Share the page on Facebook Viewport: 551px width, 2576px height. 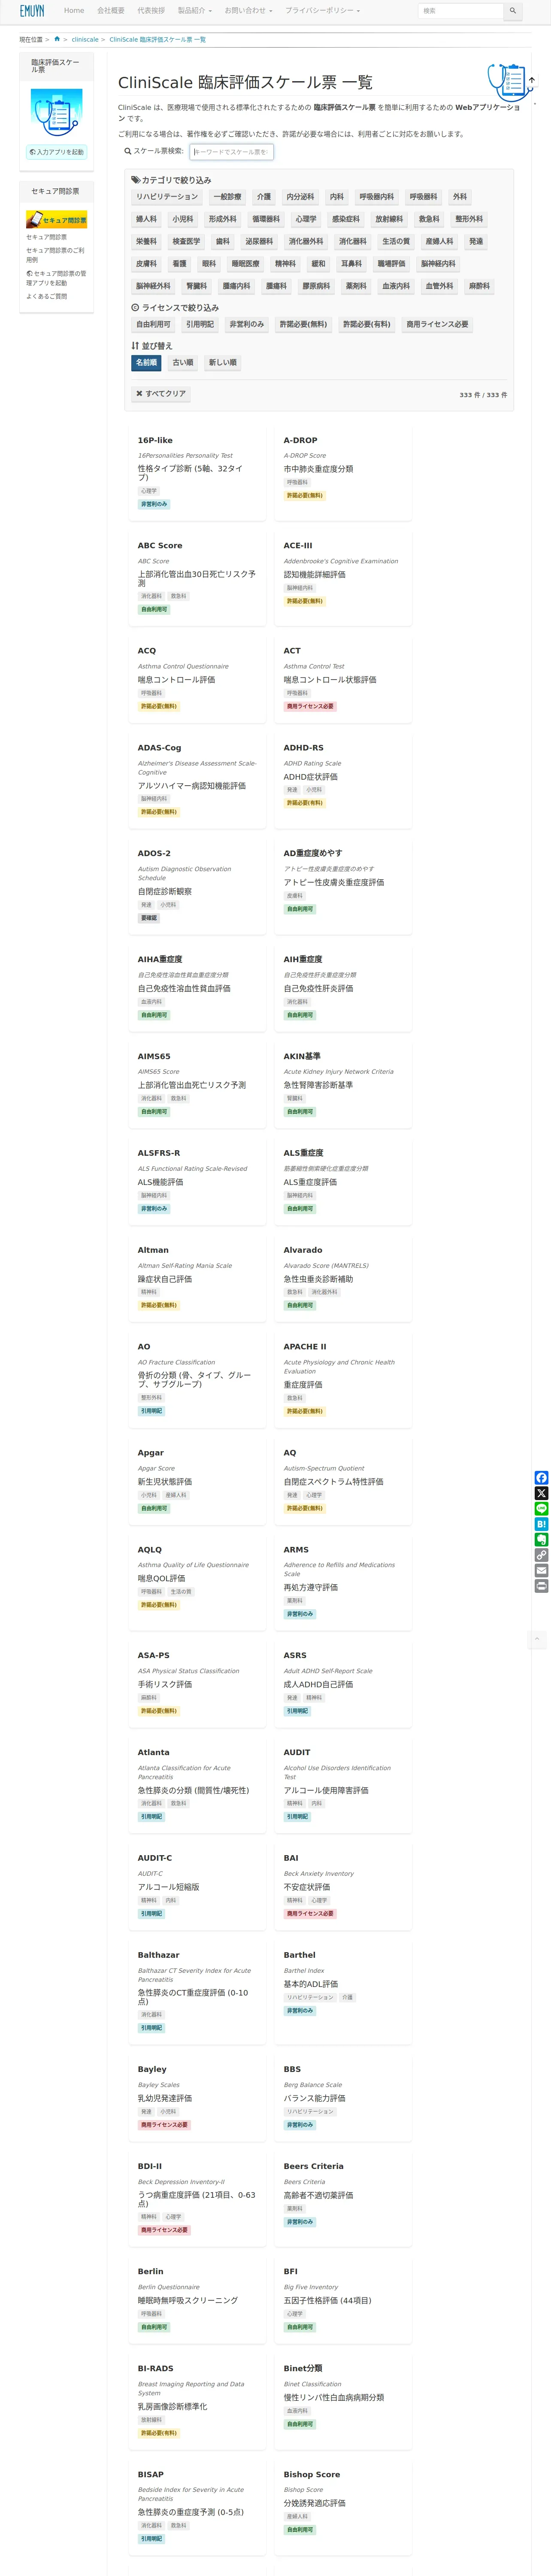pos(541,1478)
